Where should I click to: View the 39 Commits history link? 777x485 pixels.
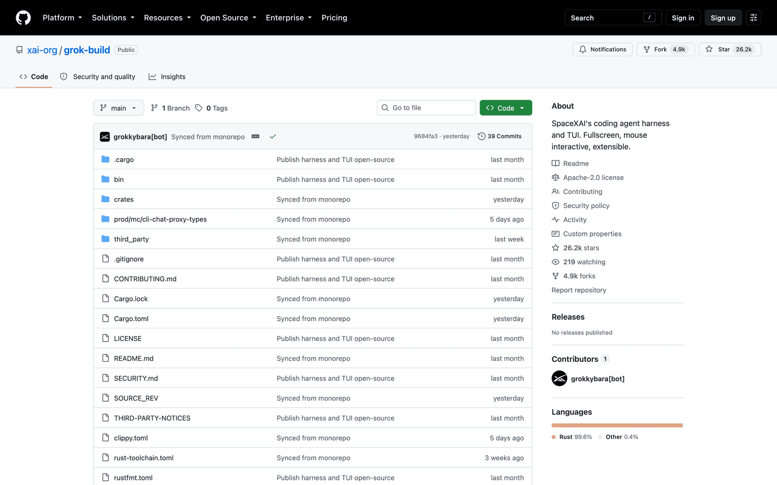coord(500,136)
